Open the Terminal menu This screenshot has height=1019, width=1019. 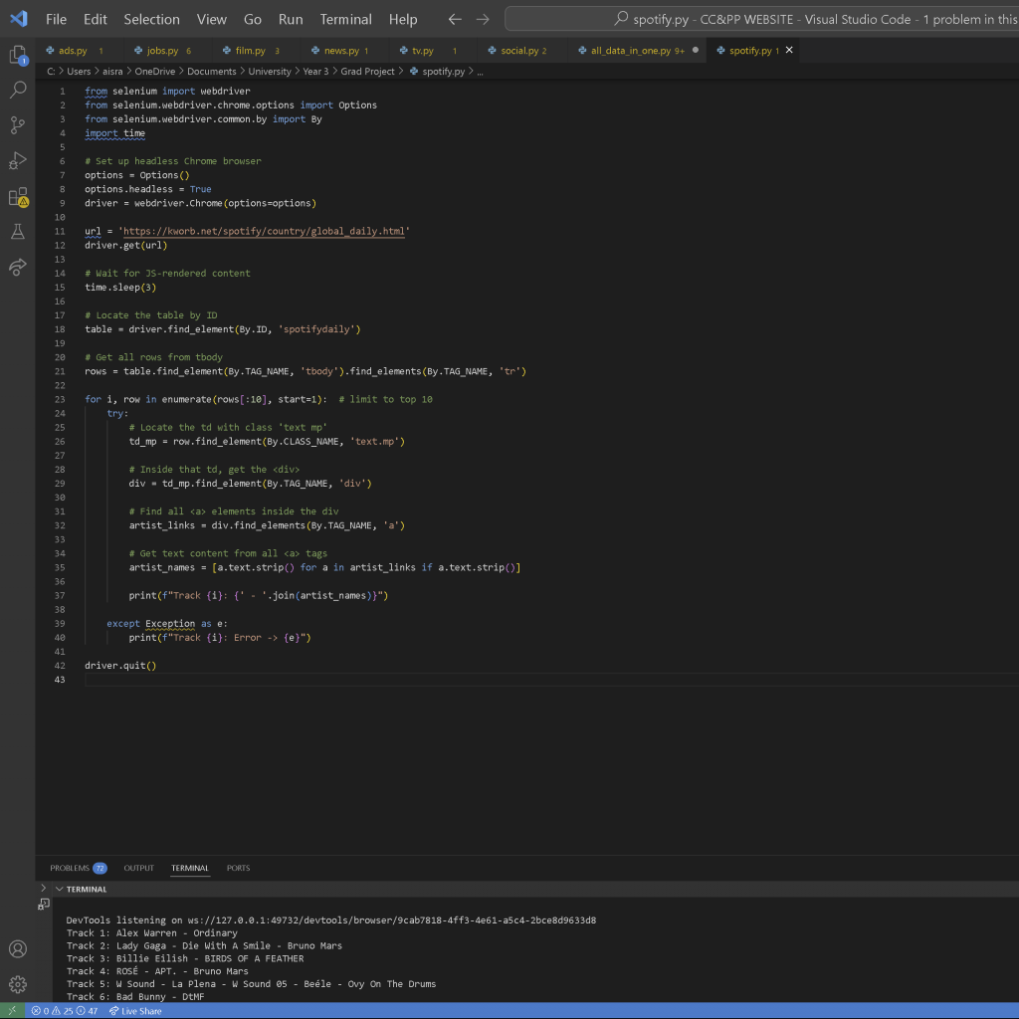click(x=345, y=20)
